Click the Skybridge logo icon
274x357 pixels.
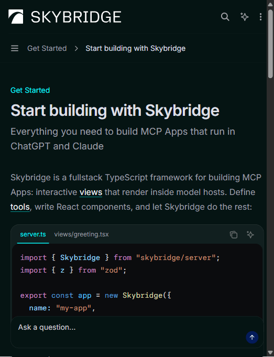16,17
